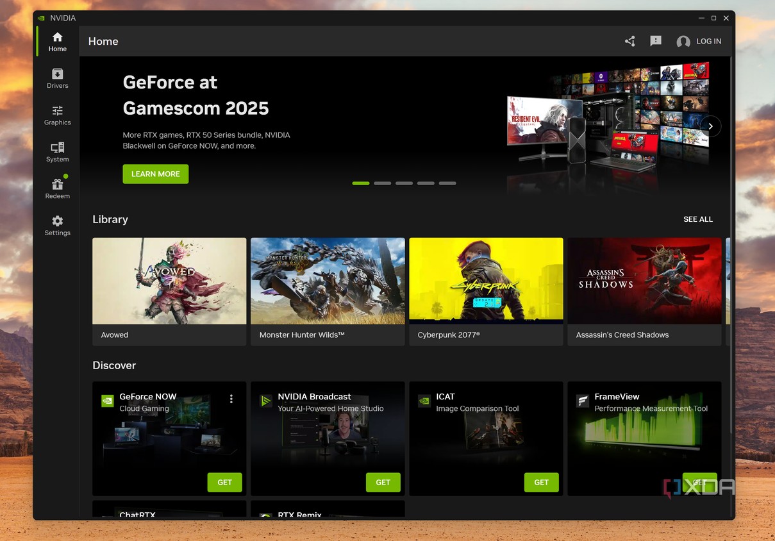Open the System panel from the sidebar
Screen dimensions: 775x541
57,153
